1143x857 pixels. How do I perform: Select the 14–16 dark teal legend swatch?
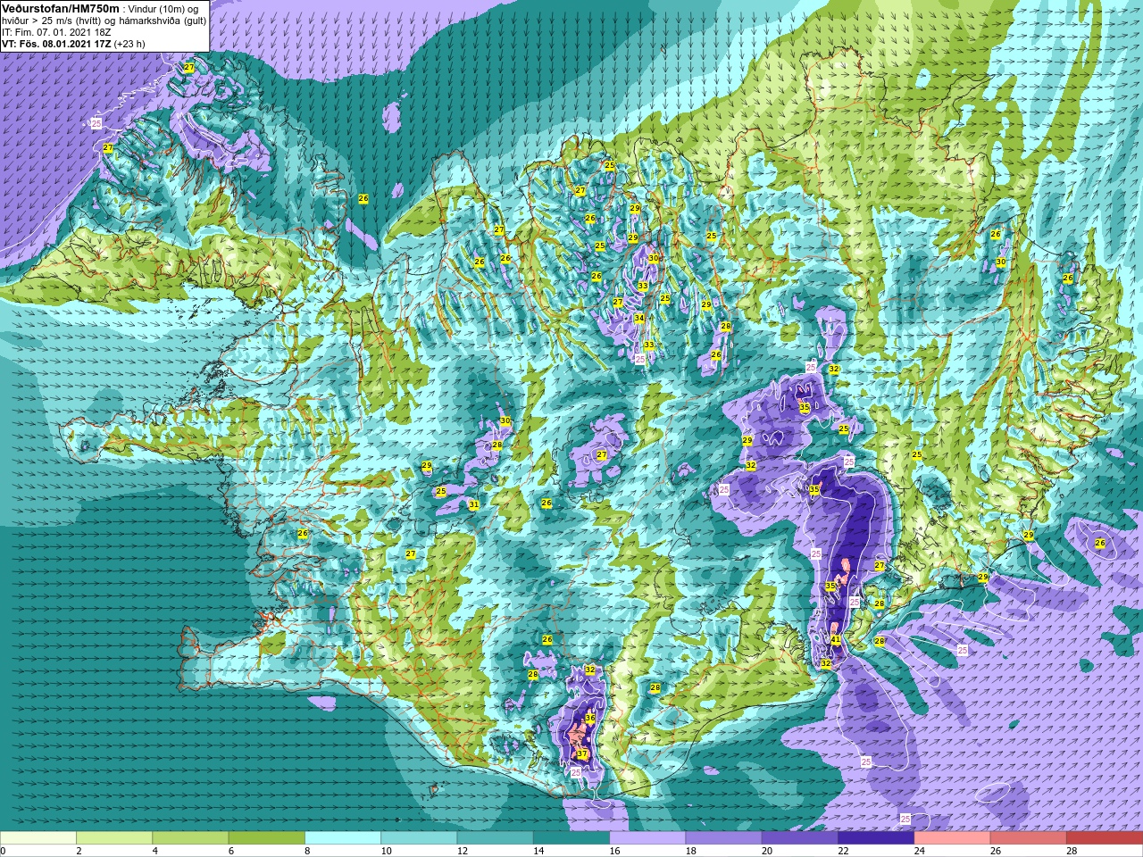pyautogui.click(x=571, y=838)
